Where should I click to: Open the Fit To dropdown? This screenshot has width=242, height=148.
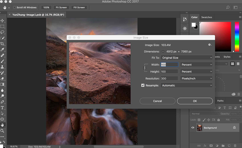(x=187, y=57)
